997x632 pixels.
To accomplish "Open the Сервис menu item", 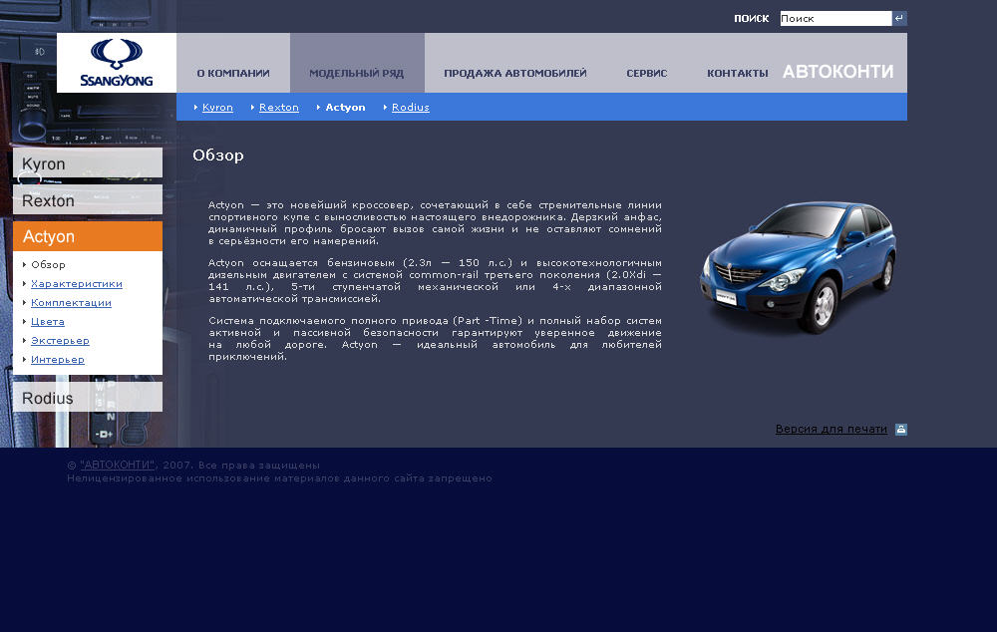I will [647, 73].
